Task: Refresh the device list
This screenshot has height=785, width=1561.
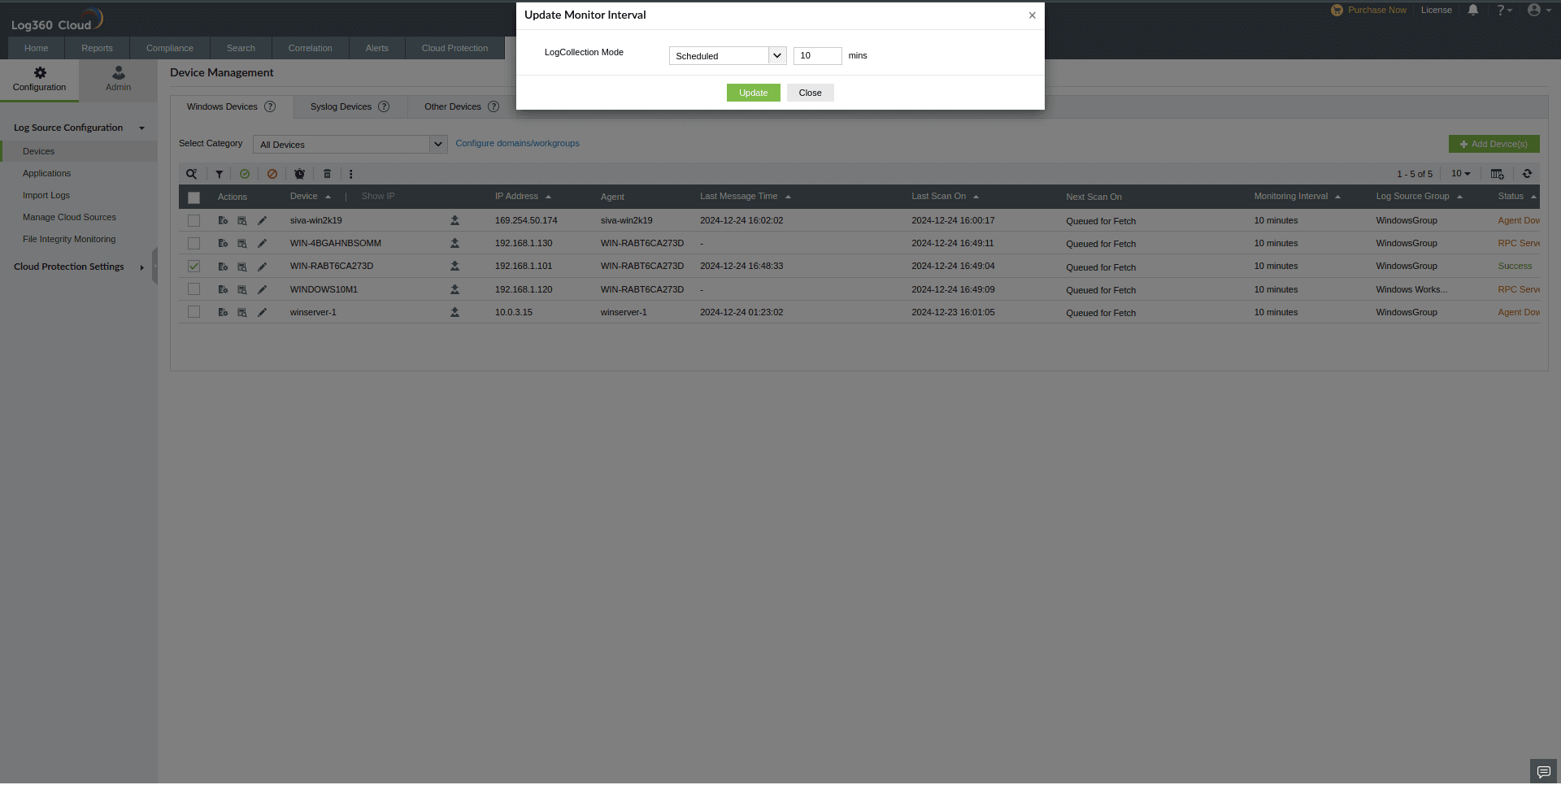Action: [1527, 174]
